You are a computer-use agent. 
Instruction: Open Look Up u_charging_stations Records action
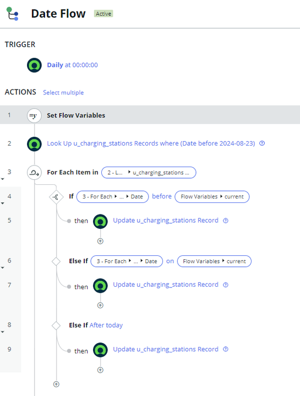(x=151, y=143)
